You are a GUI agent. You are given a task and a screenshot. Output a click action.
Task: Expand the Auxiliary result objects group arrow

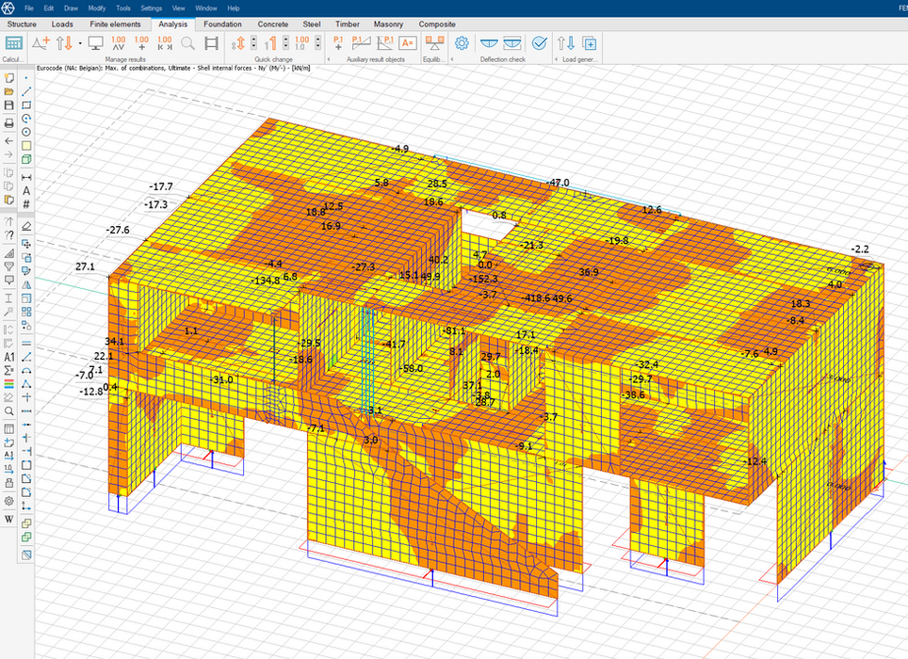(x=328, y=59)
